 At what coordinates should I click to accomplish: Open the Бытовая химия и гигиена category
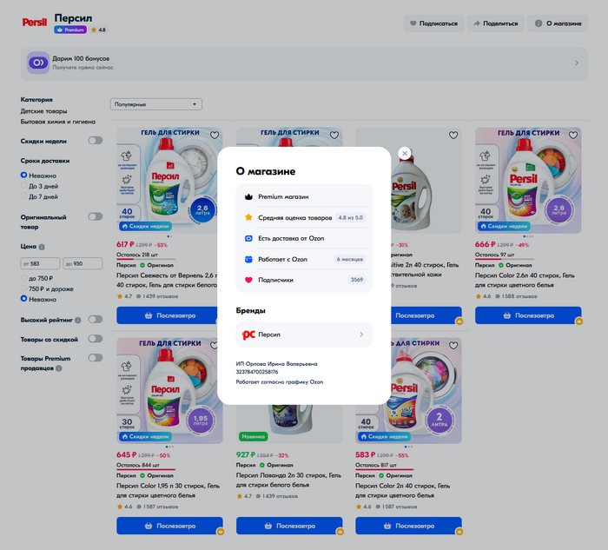point(58,122)
